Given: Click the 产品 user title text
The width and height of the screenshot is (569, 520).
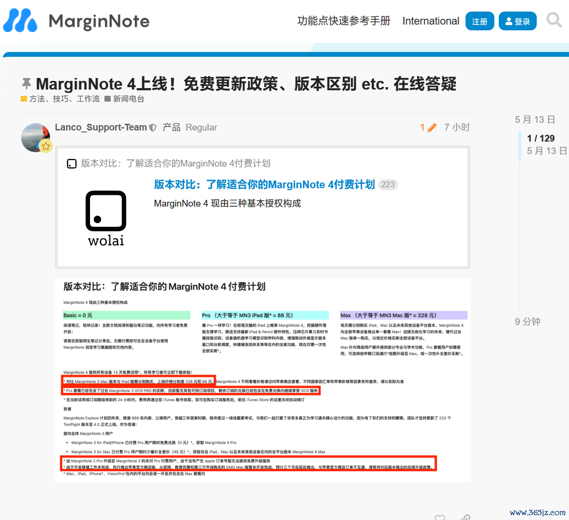Looking at the screenshot, I should pyautogui.click(x=171, y=128).
